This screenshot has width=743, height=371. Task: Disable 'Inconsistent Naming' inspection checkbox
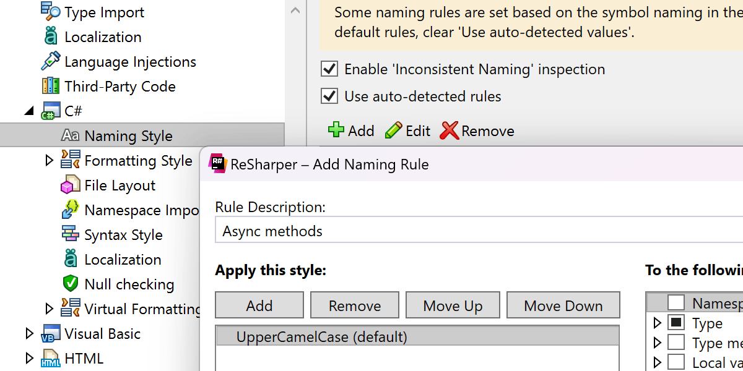329,69
